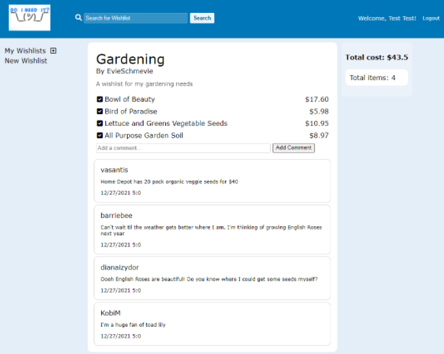This screenshot has height=354, width=444.
Task: Focus the Search for Wishlist field
Action: click(x=135, y=18)
